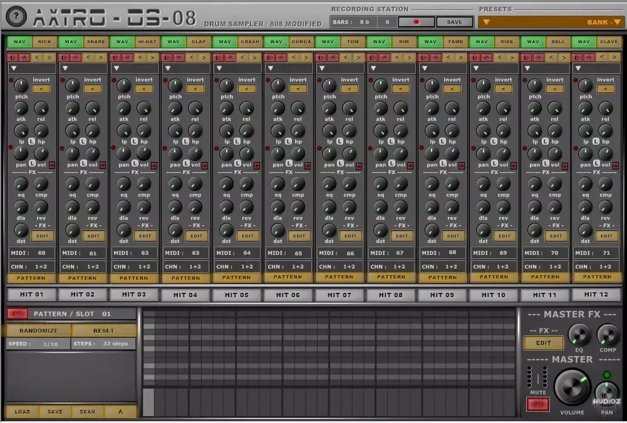Toggle the red mute square on HI-HAT strip
The width and height of the screenshot is (627, 423).
coord(154,165)
